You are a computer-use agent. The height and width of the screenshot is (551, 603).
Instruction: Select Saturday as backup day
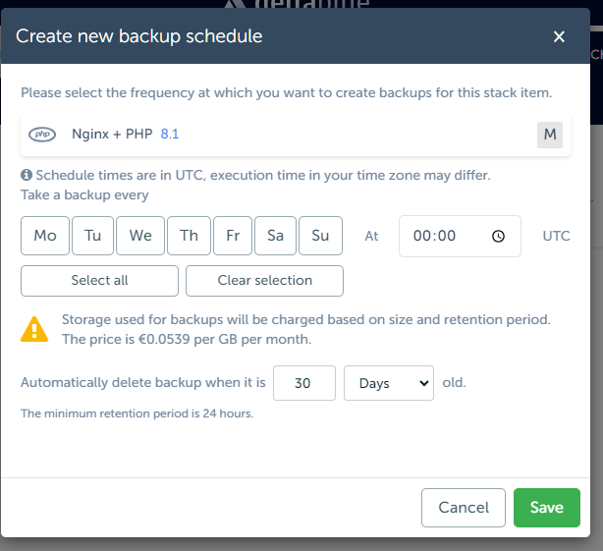(x=275, y=236)
